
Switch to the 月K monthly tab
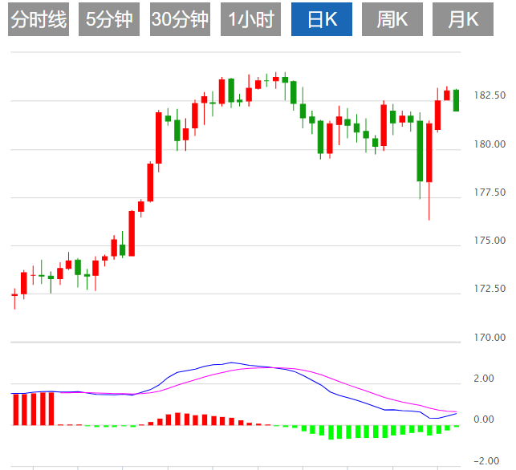tap(463, 19)
